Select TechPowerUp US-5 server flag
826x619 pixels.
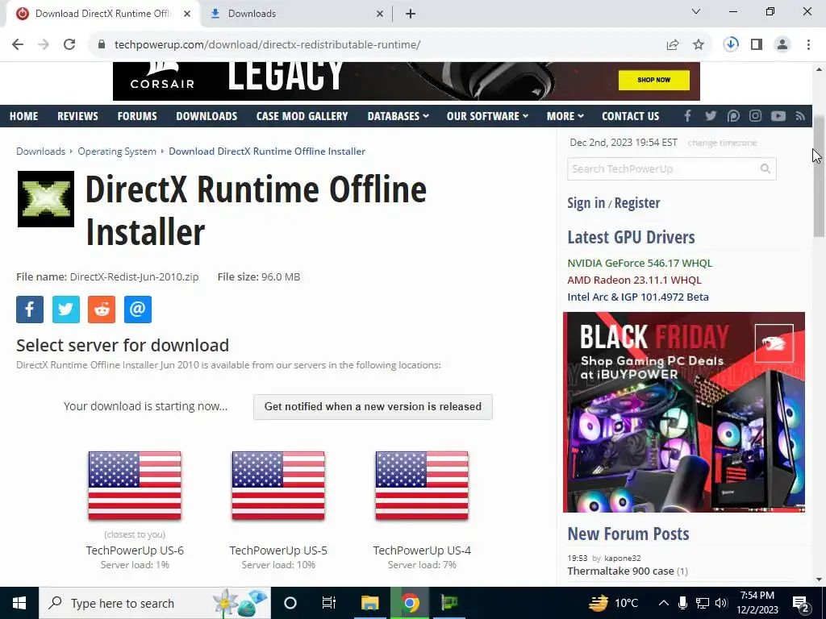click(x=278, y=485)
